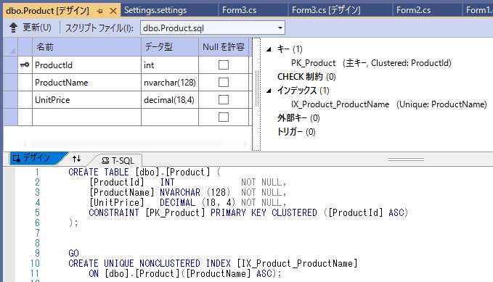The height and width of the screenshot is (282, 493).
Task: Switch to the Form2.cs tab
Action: [x=413, y=10]
